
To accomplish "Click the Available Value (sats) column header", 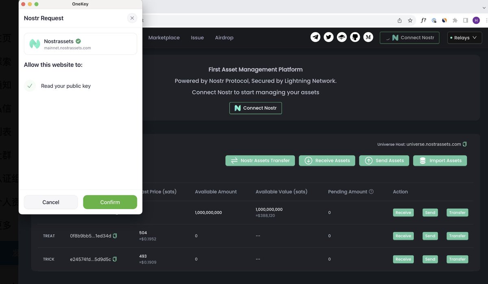I will click(x=281, y=192).
